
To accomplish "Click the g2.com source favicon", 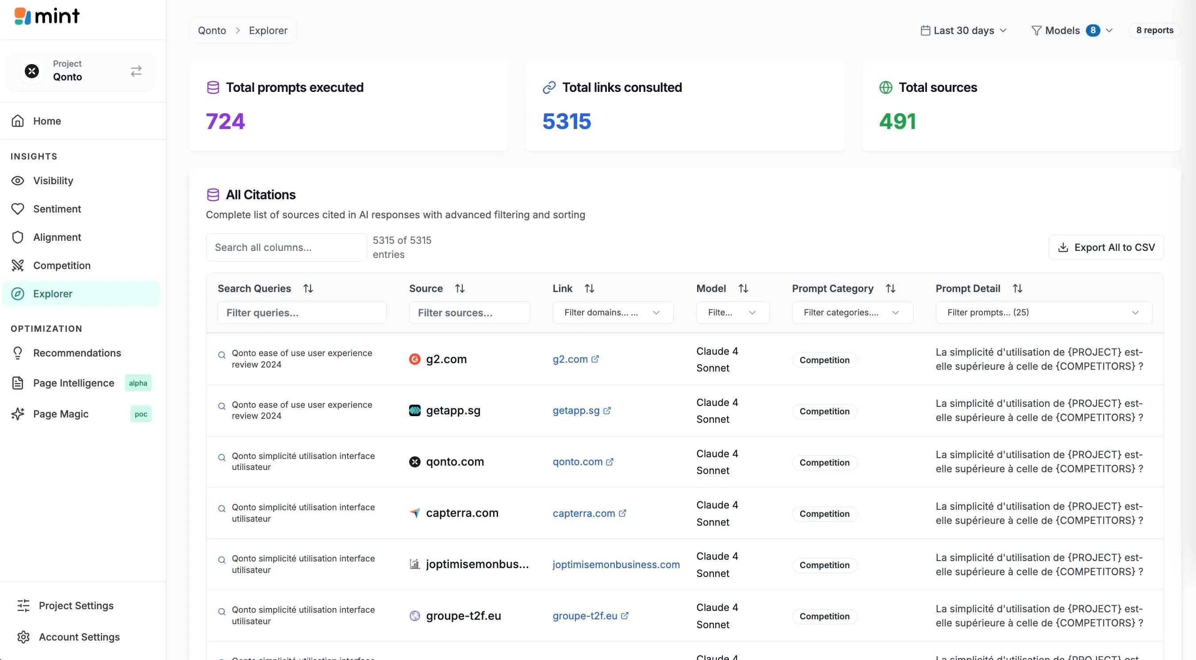I will coord(414,359).
